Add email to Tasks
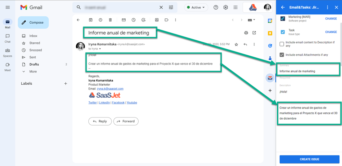The height and width of the screenshot is (166, 342). (143, 20)
